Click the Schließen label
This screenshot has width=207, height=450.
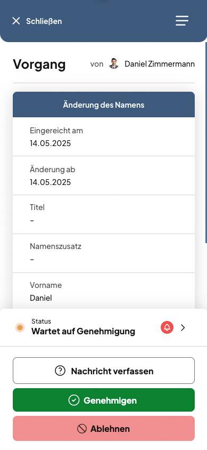click(44, 21)
